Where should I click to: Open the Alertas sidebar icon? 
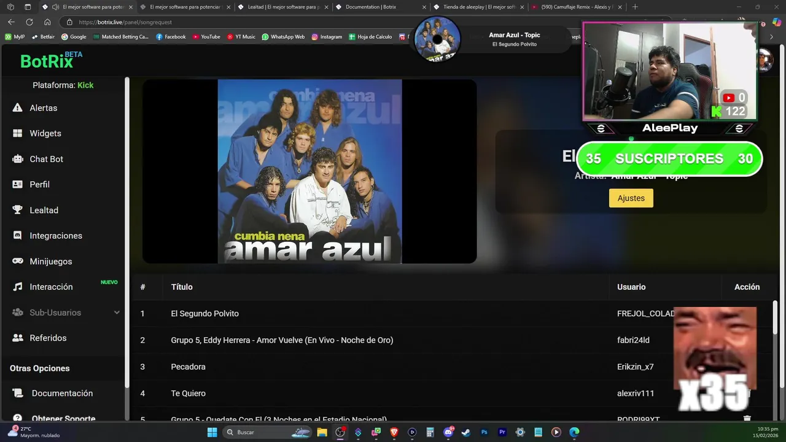coord(18,107)
